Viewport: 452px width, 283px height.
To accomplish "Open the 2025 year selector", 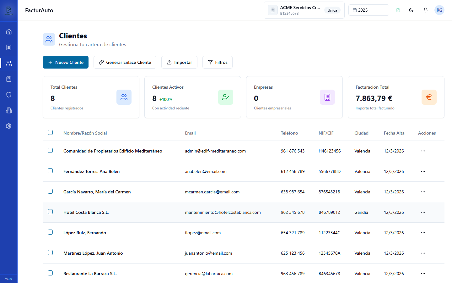I will pos(369,10).
